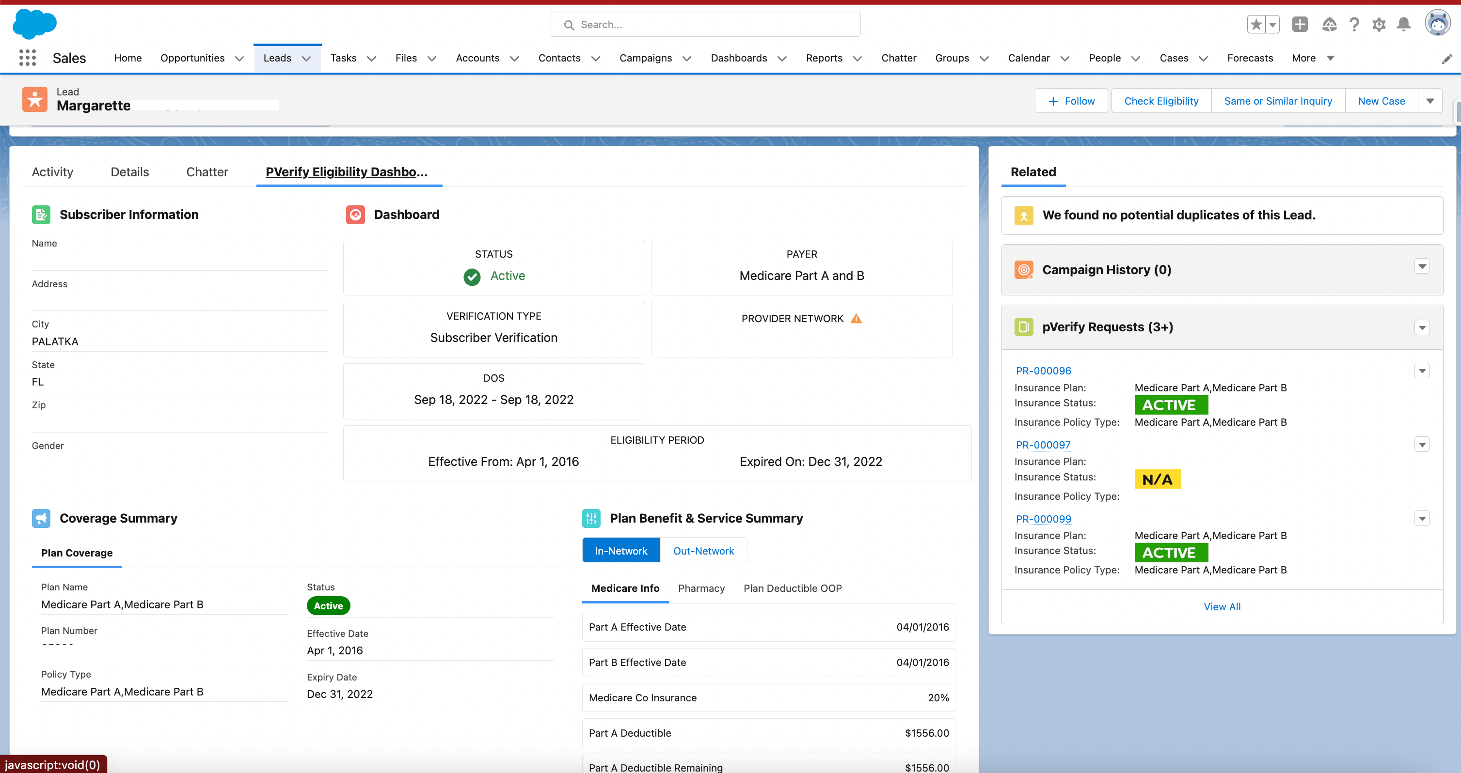
Task: Expand the Campaign History dropdown arrow
Action: tap(1422, 266)
